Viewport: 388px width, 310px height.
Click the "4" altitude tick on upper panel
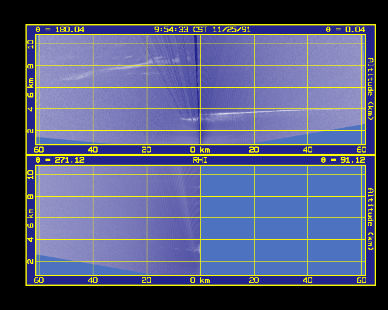coord(31,109)
